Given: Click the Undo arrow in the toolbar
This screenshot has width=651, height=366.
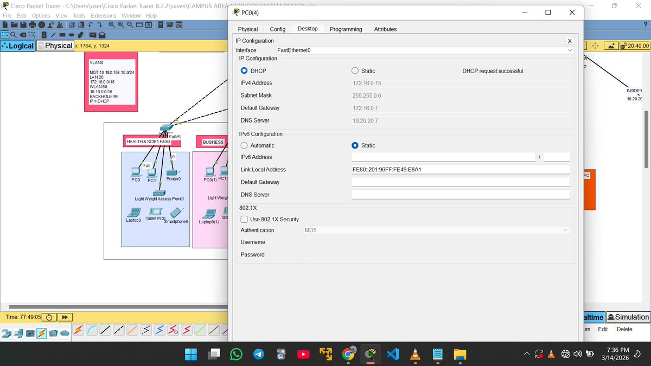Looking at the screenshot, I should click(x=91, y=25).
